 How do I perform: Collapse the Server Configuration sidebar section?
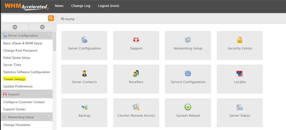pos(49,35)
